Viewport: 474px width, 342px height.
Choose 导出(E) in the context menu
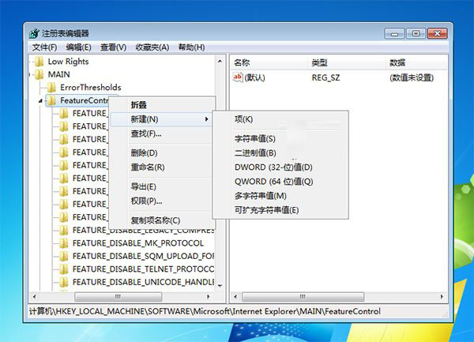tap(162, 186)
